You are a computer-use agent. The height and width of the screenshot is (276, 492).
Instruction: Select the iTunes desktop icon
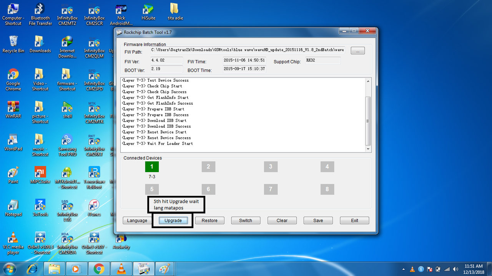pyautogui.click(x=94, y=207)
